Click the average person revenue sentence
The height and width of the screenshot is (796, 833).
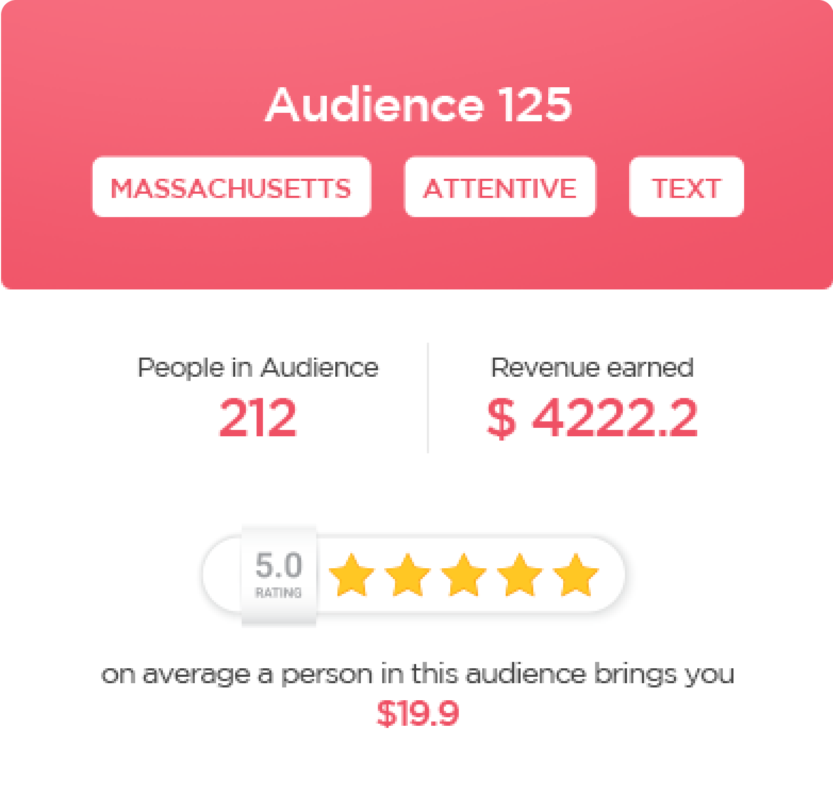[x=417, y=675]
